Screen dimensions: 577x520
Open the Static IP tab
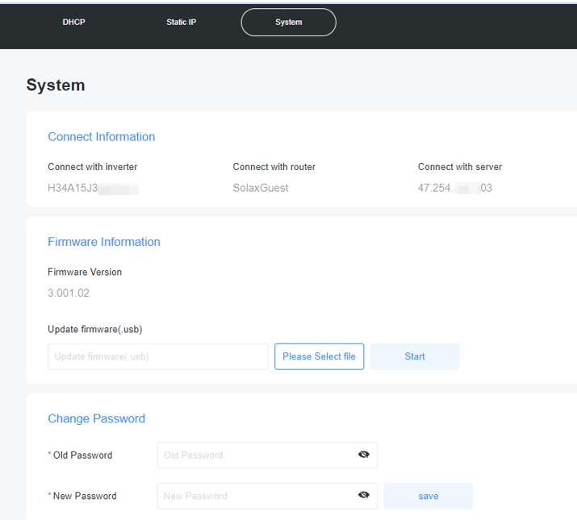[x=181, y=23]
